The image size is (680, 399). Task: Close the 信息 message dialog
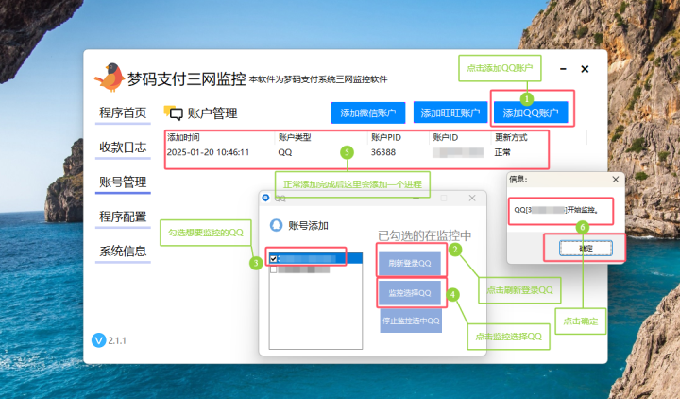pyautogui.click(x=616, y=180)
